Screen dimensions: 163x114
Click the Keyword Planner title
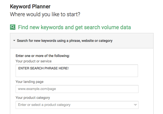click(30, 6)
